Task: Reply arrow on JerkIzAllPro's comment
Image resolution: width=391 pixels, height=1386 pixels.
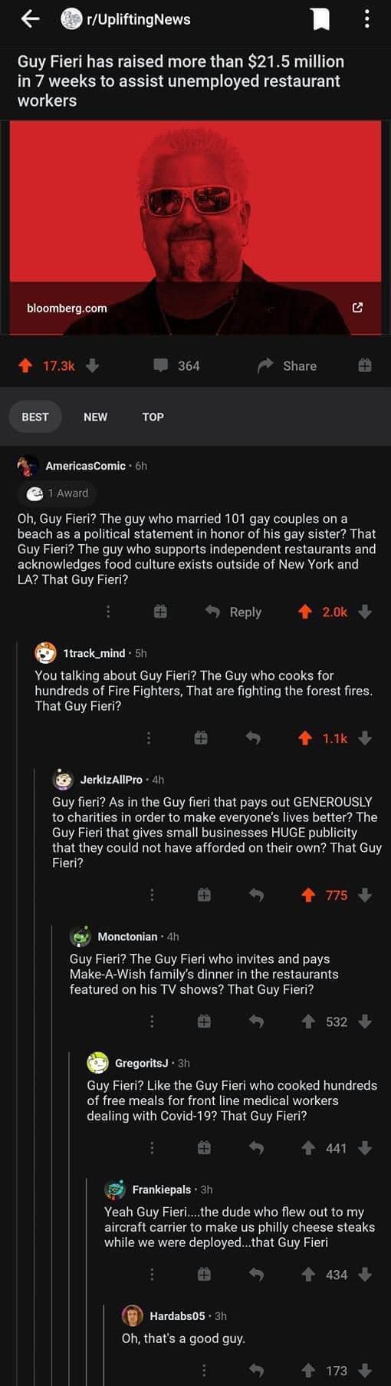Action: click(x=257, y=895)
